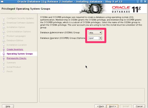The width and height of the screenshot is (148, 108).
Task: Open the Help button
Action: click(8, 106)
